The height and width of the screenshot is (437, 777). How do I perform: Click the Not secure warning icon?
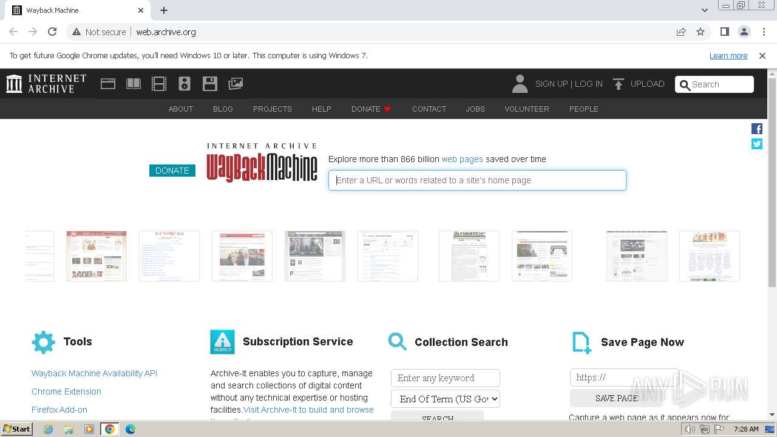pos(76,32)
